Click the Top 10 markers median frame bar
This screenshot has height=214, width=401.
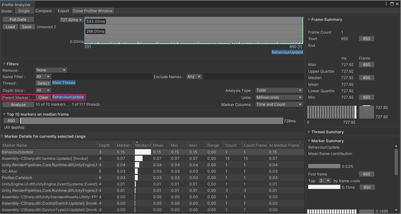150,121
